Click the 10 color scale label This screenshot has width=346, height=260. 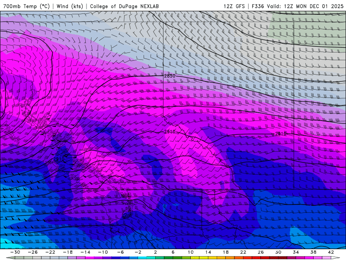191,252
